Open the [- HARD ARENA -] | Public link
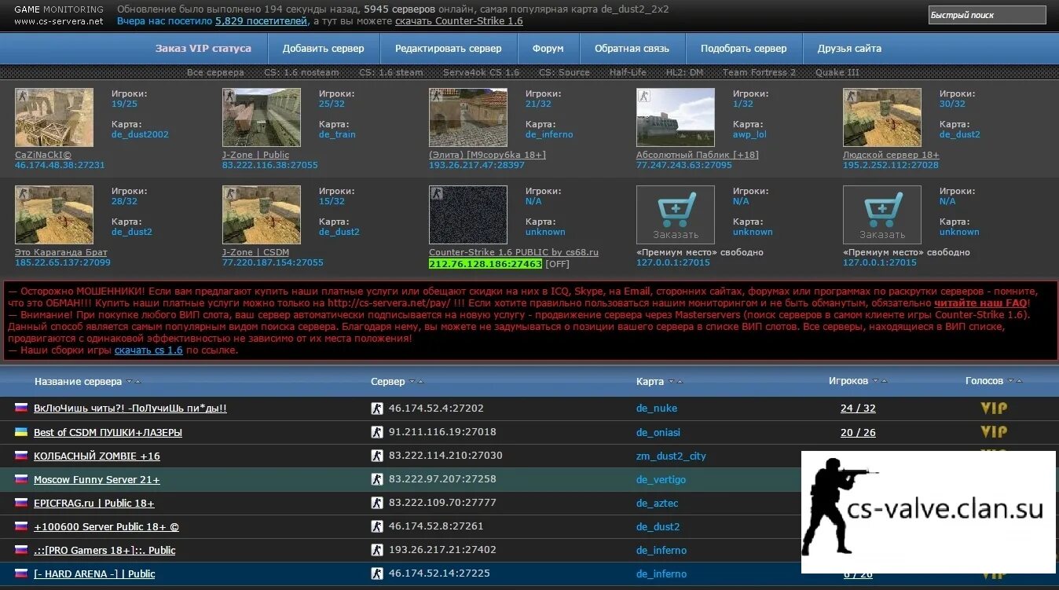The width and height of the screenshot is (1059, 590). click(94, 574)
